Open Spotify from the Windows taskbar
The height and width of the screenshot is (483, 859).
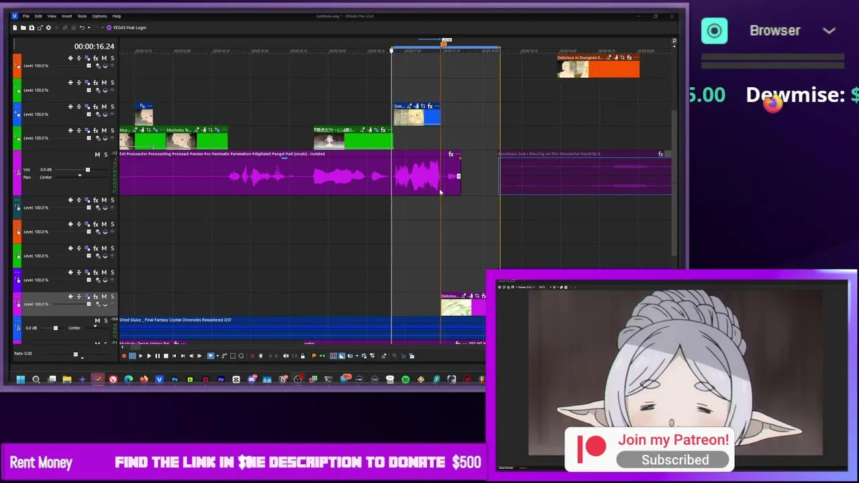[x=405, y=380]
